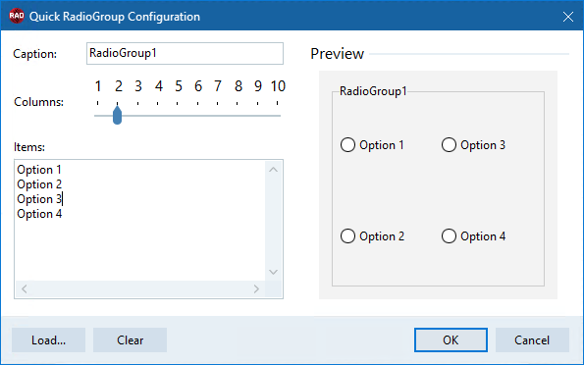Set Columns slider to tick 5
584x365 pixels.
pos(178,116)
